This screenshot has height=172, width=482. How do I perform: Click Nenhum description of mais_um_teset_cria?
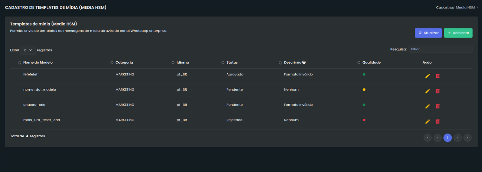click(x=291, y=120)
